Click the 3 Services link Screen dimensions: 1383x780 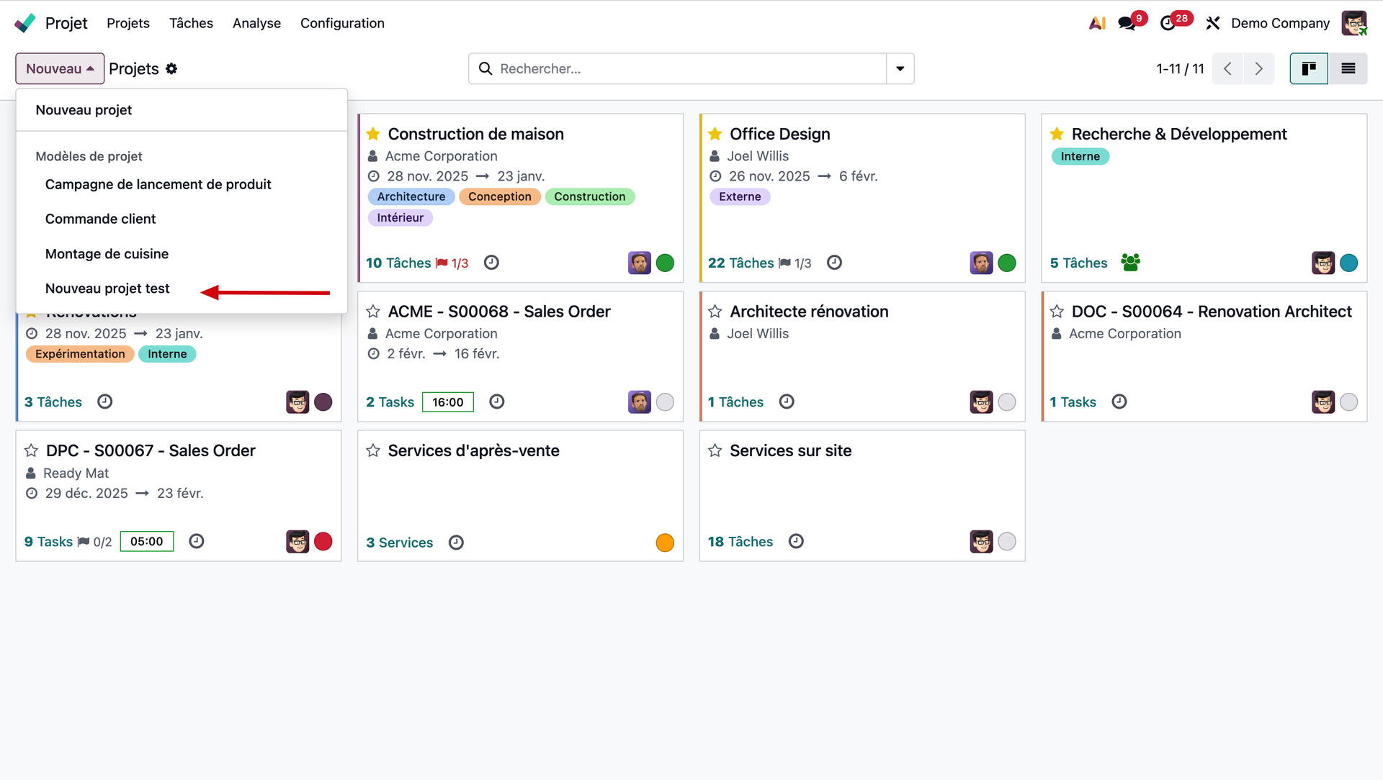(x=399, y=543)
